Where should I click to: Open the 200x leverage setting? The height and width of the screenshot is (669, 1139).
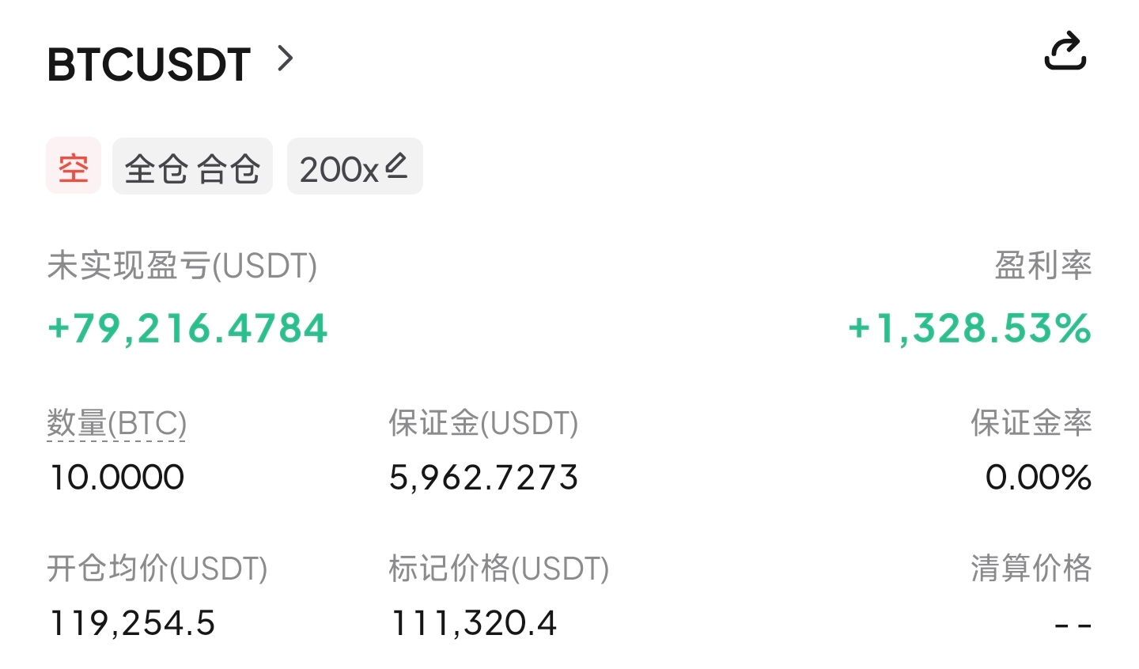[x=340, y=168]
